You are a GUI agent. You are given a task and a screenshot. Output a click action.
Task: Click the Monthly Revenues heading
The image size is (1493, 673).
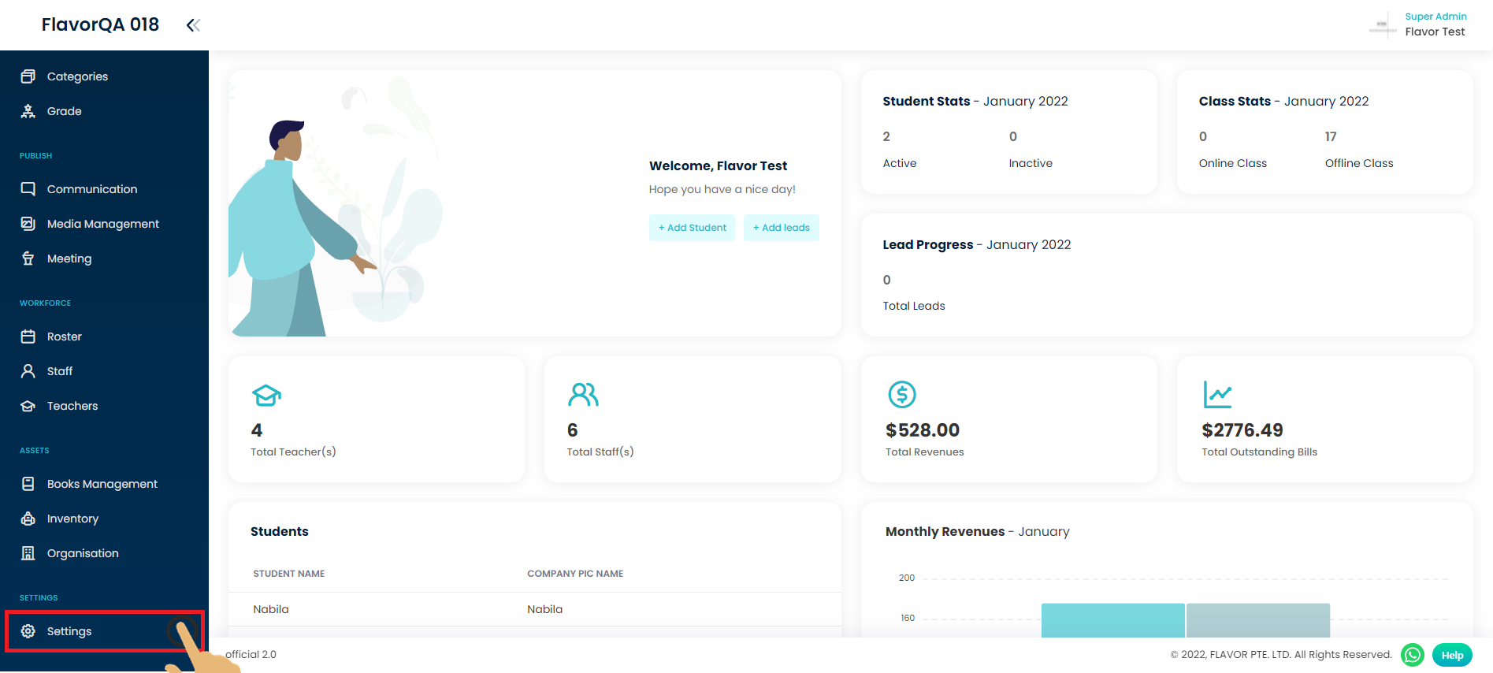tap(977, 531)
